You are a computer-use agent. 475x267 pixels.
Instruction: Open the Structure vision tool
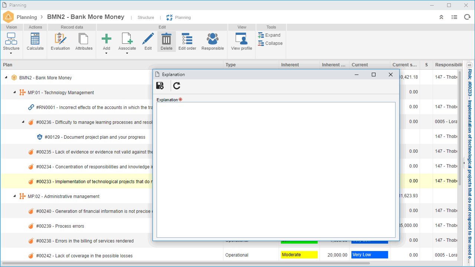(x=11, y=42)
